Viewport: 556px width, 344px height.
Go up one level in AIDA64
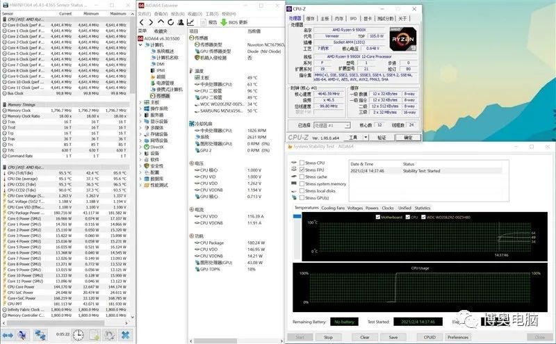(161, 22)
